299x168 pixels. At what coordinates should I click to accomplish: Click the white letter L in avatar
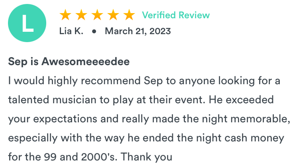[28, 23]
